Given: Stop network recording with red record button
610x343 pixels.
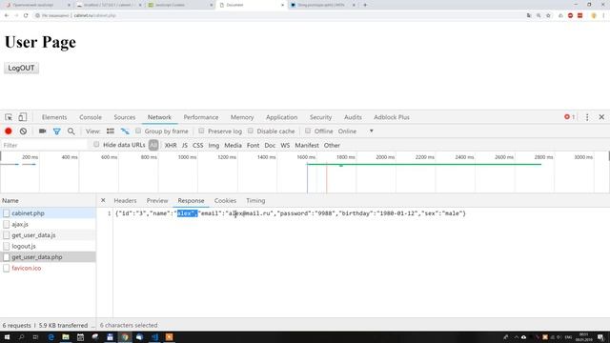Looking at the screenshot, I should pos(9,131).
